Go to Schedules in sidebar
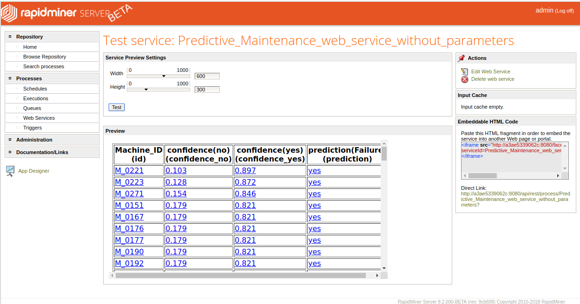 [35, 89]
